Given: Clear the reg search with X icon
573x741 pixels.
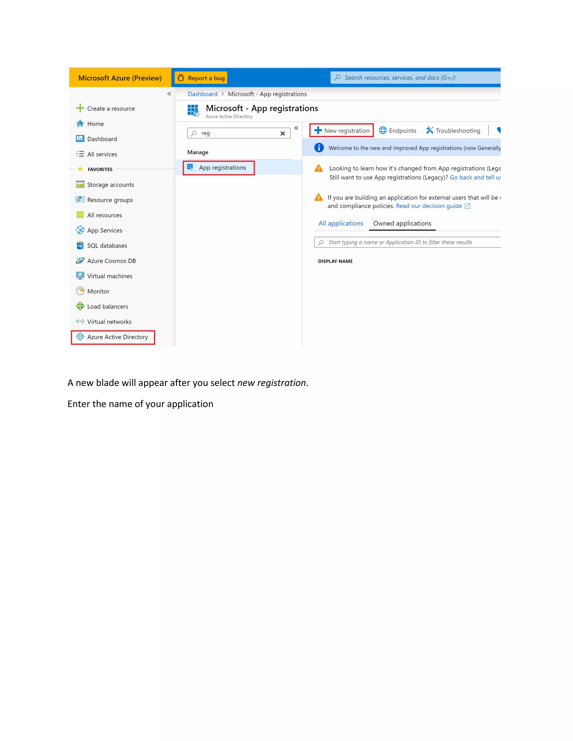Looking at the screenshot, I should pos(282,133).
